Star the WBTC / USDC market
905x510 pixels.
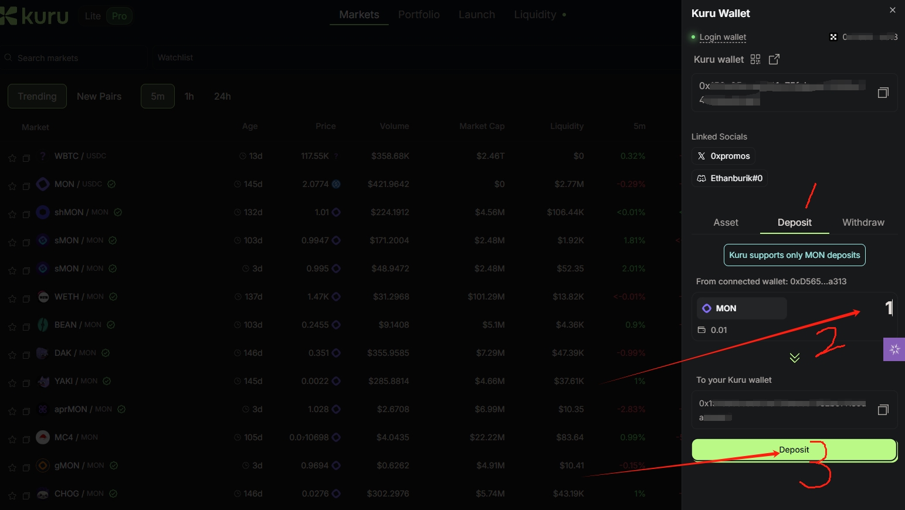pos(12,158)
